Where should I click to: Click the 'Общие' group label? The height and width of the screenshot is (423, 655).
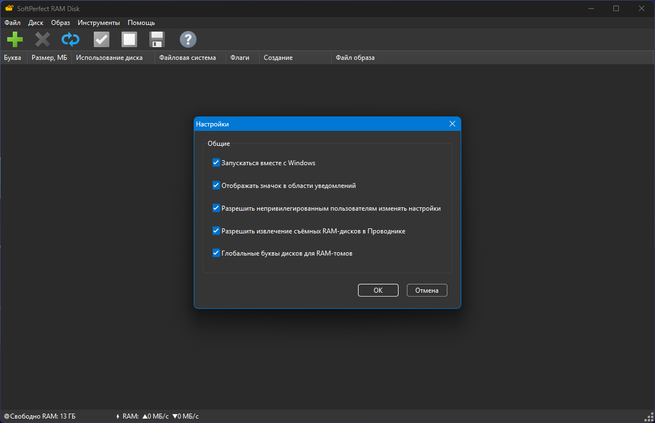click(x=219, y=144)
